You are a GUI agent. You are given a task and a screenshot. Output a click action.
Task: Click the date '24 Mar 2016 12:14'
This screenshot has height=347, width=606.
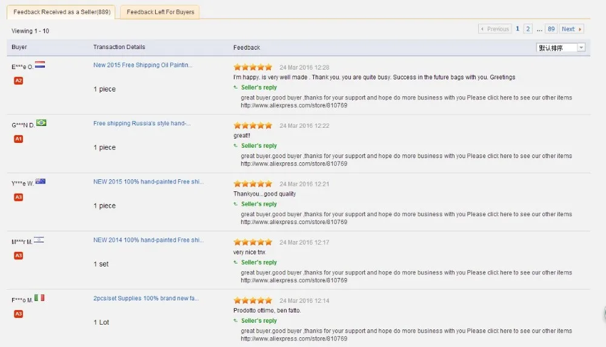tap(305, 300)
